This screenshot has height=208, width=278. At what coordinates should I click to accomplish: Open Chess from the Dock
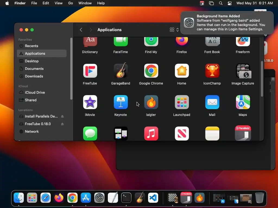coord(173,197)
